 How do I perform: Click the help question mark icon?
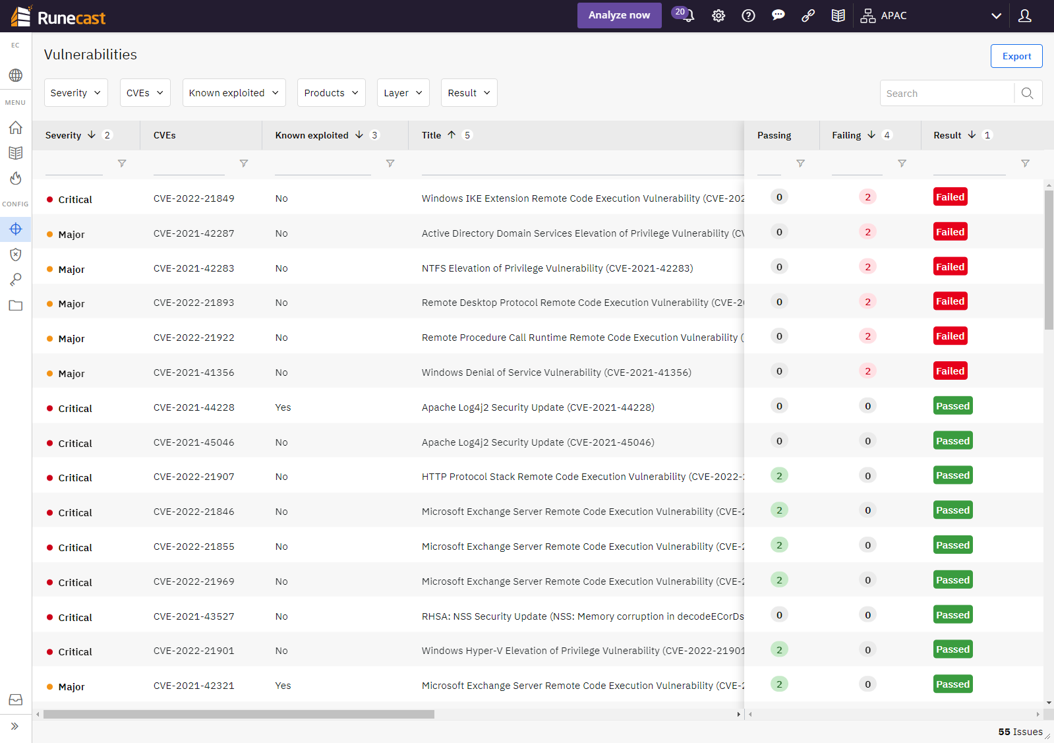[748, 16]
